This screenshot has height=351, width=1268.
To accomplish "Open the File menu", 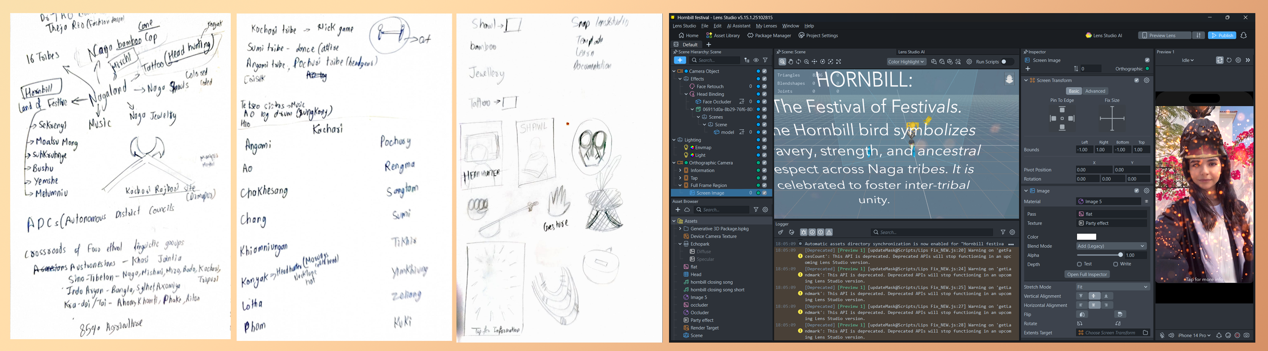I will (x=704, y=26).
